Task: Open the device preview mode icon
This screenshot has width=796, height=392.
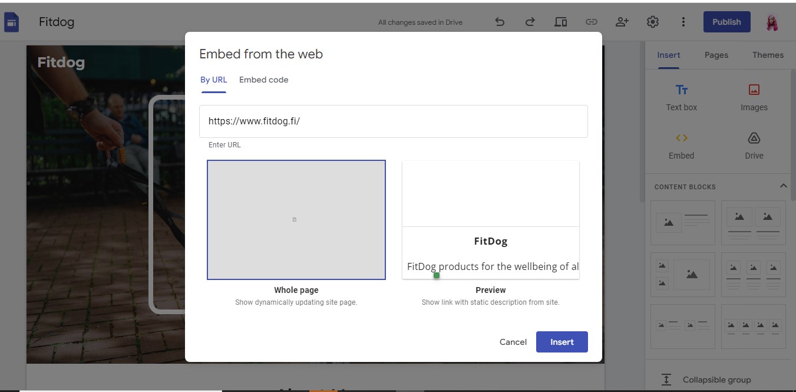Action: click(560, 22)
